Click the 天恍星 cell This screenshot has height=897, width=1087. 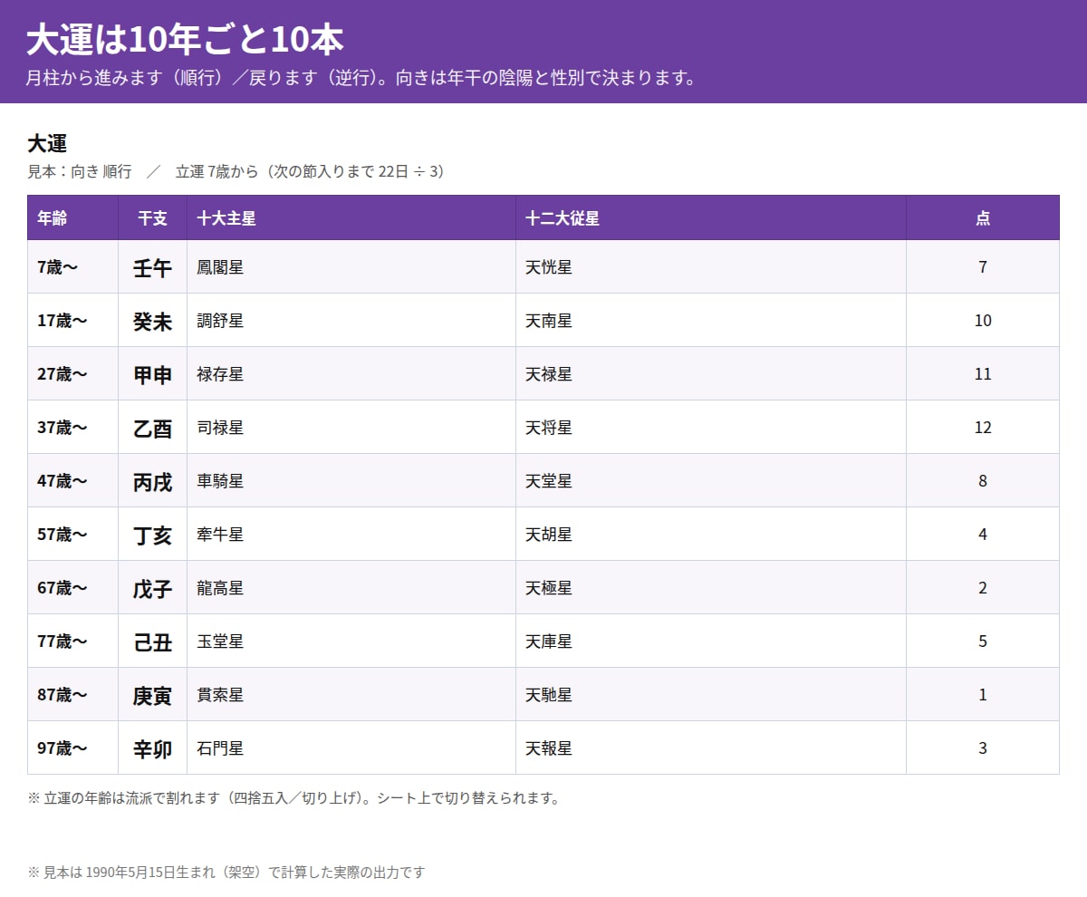tap(711, 267)
